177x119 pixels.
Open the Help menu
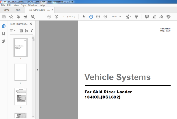tap(42, 5)
